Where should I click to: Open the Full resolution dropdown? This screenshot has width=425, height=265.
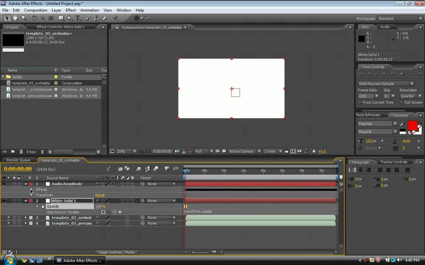(204, 151)
